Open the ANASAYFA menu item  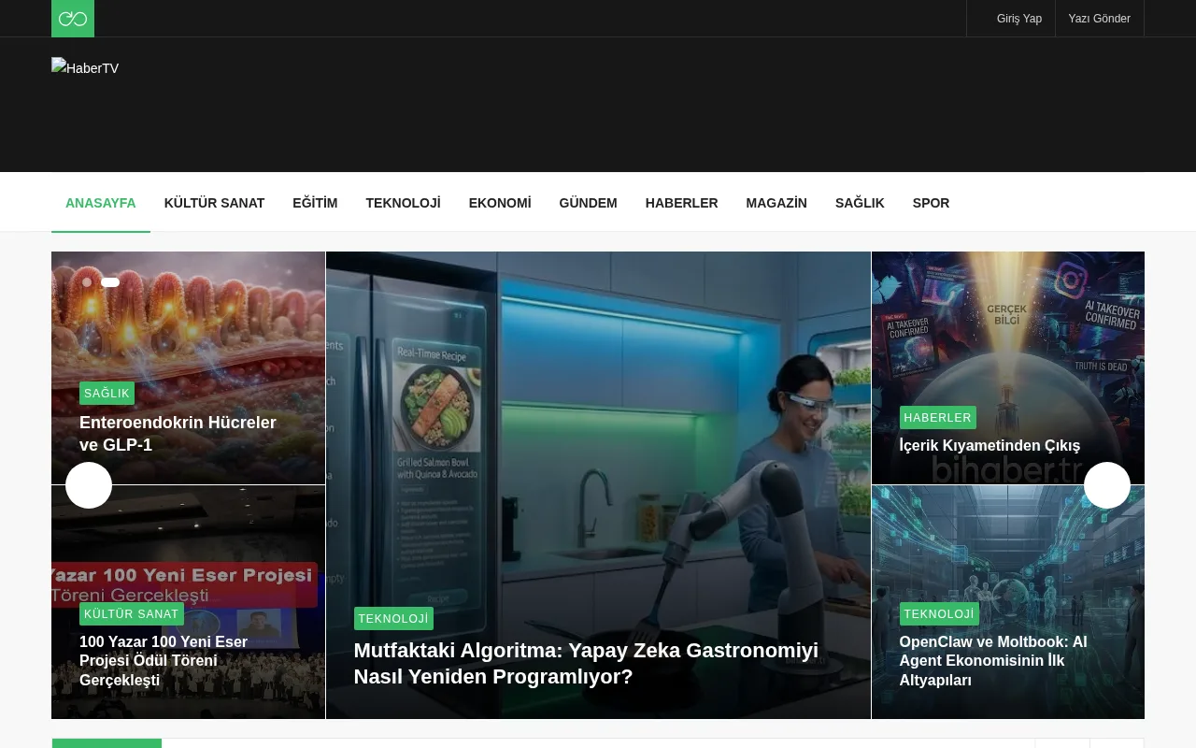click(x=100, y=203)
